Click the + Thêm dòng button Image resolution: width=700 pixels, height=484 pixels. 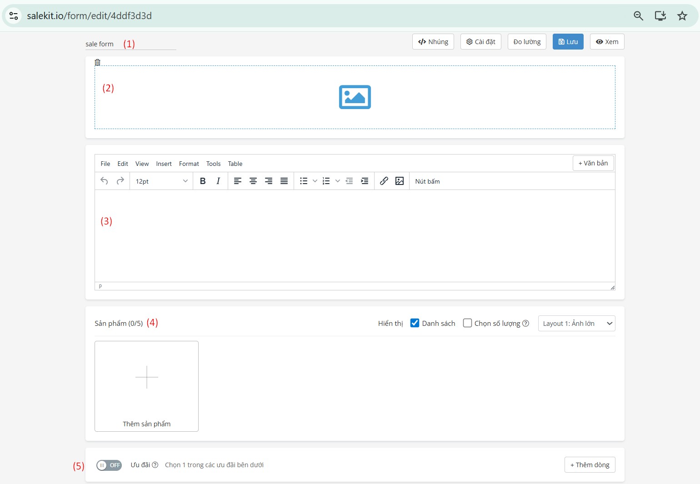590,464
